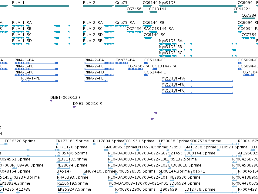Select the RluA-2 gene label

point(89,3)
